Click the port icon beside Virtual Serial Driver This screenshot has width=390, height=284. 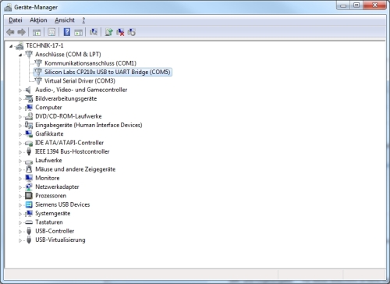38,80
